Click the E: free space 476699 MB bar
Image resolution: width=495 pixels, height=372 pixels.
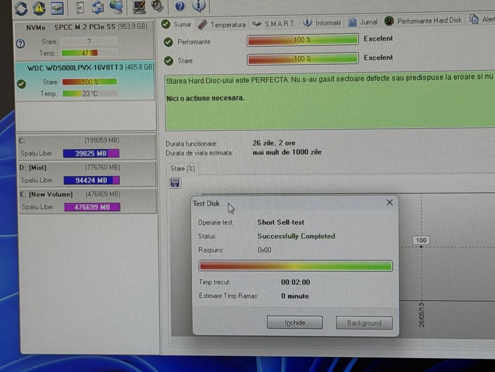[92, 207]
